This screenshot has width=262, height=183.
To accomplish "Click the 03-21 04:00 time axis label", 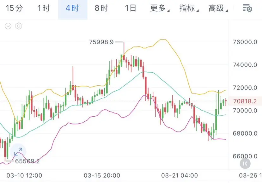I will pos(180,175).
